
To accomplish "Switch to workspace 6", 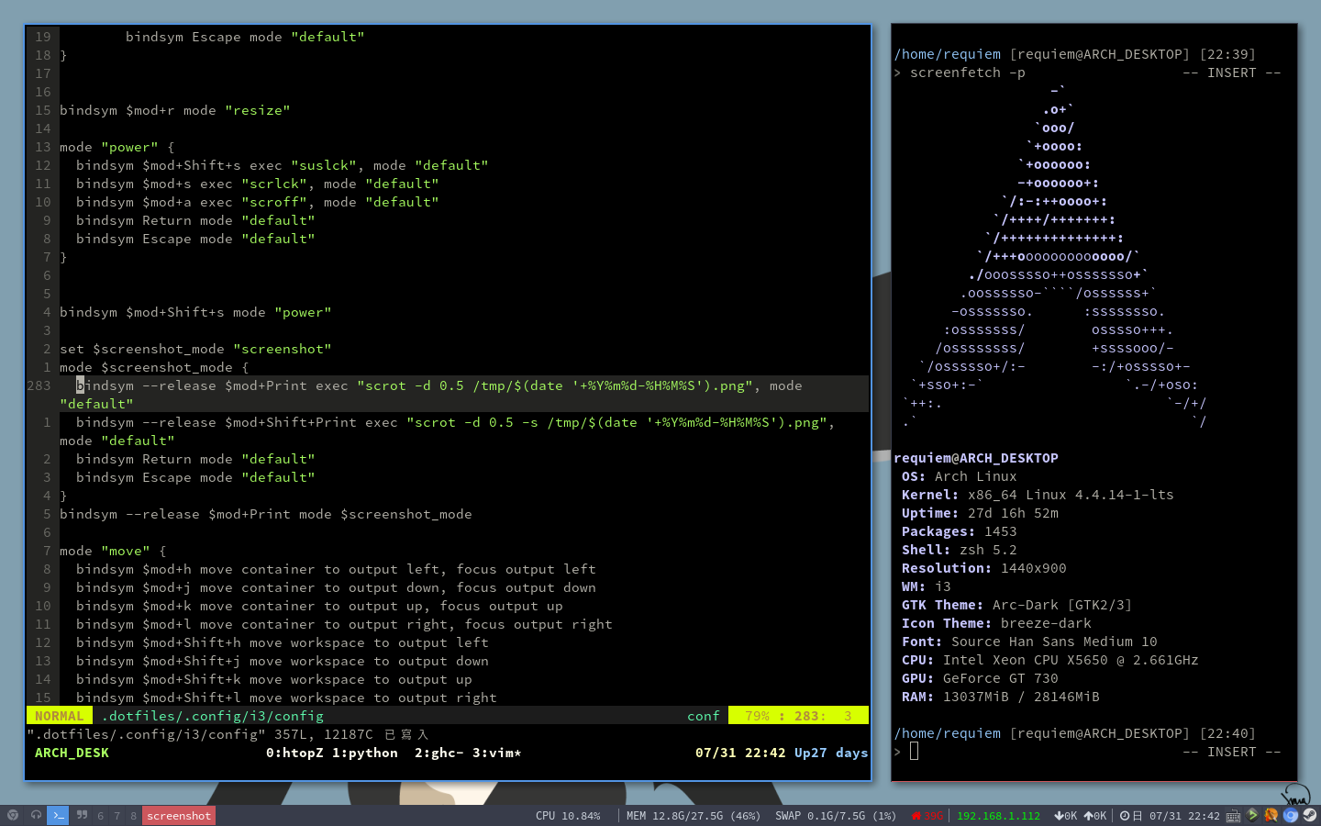I will (x=101, y=816).
